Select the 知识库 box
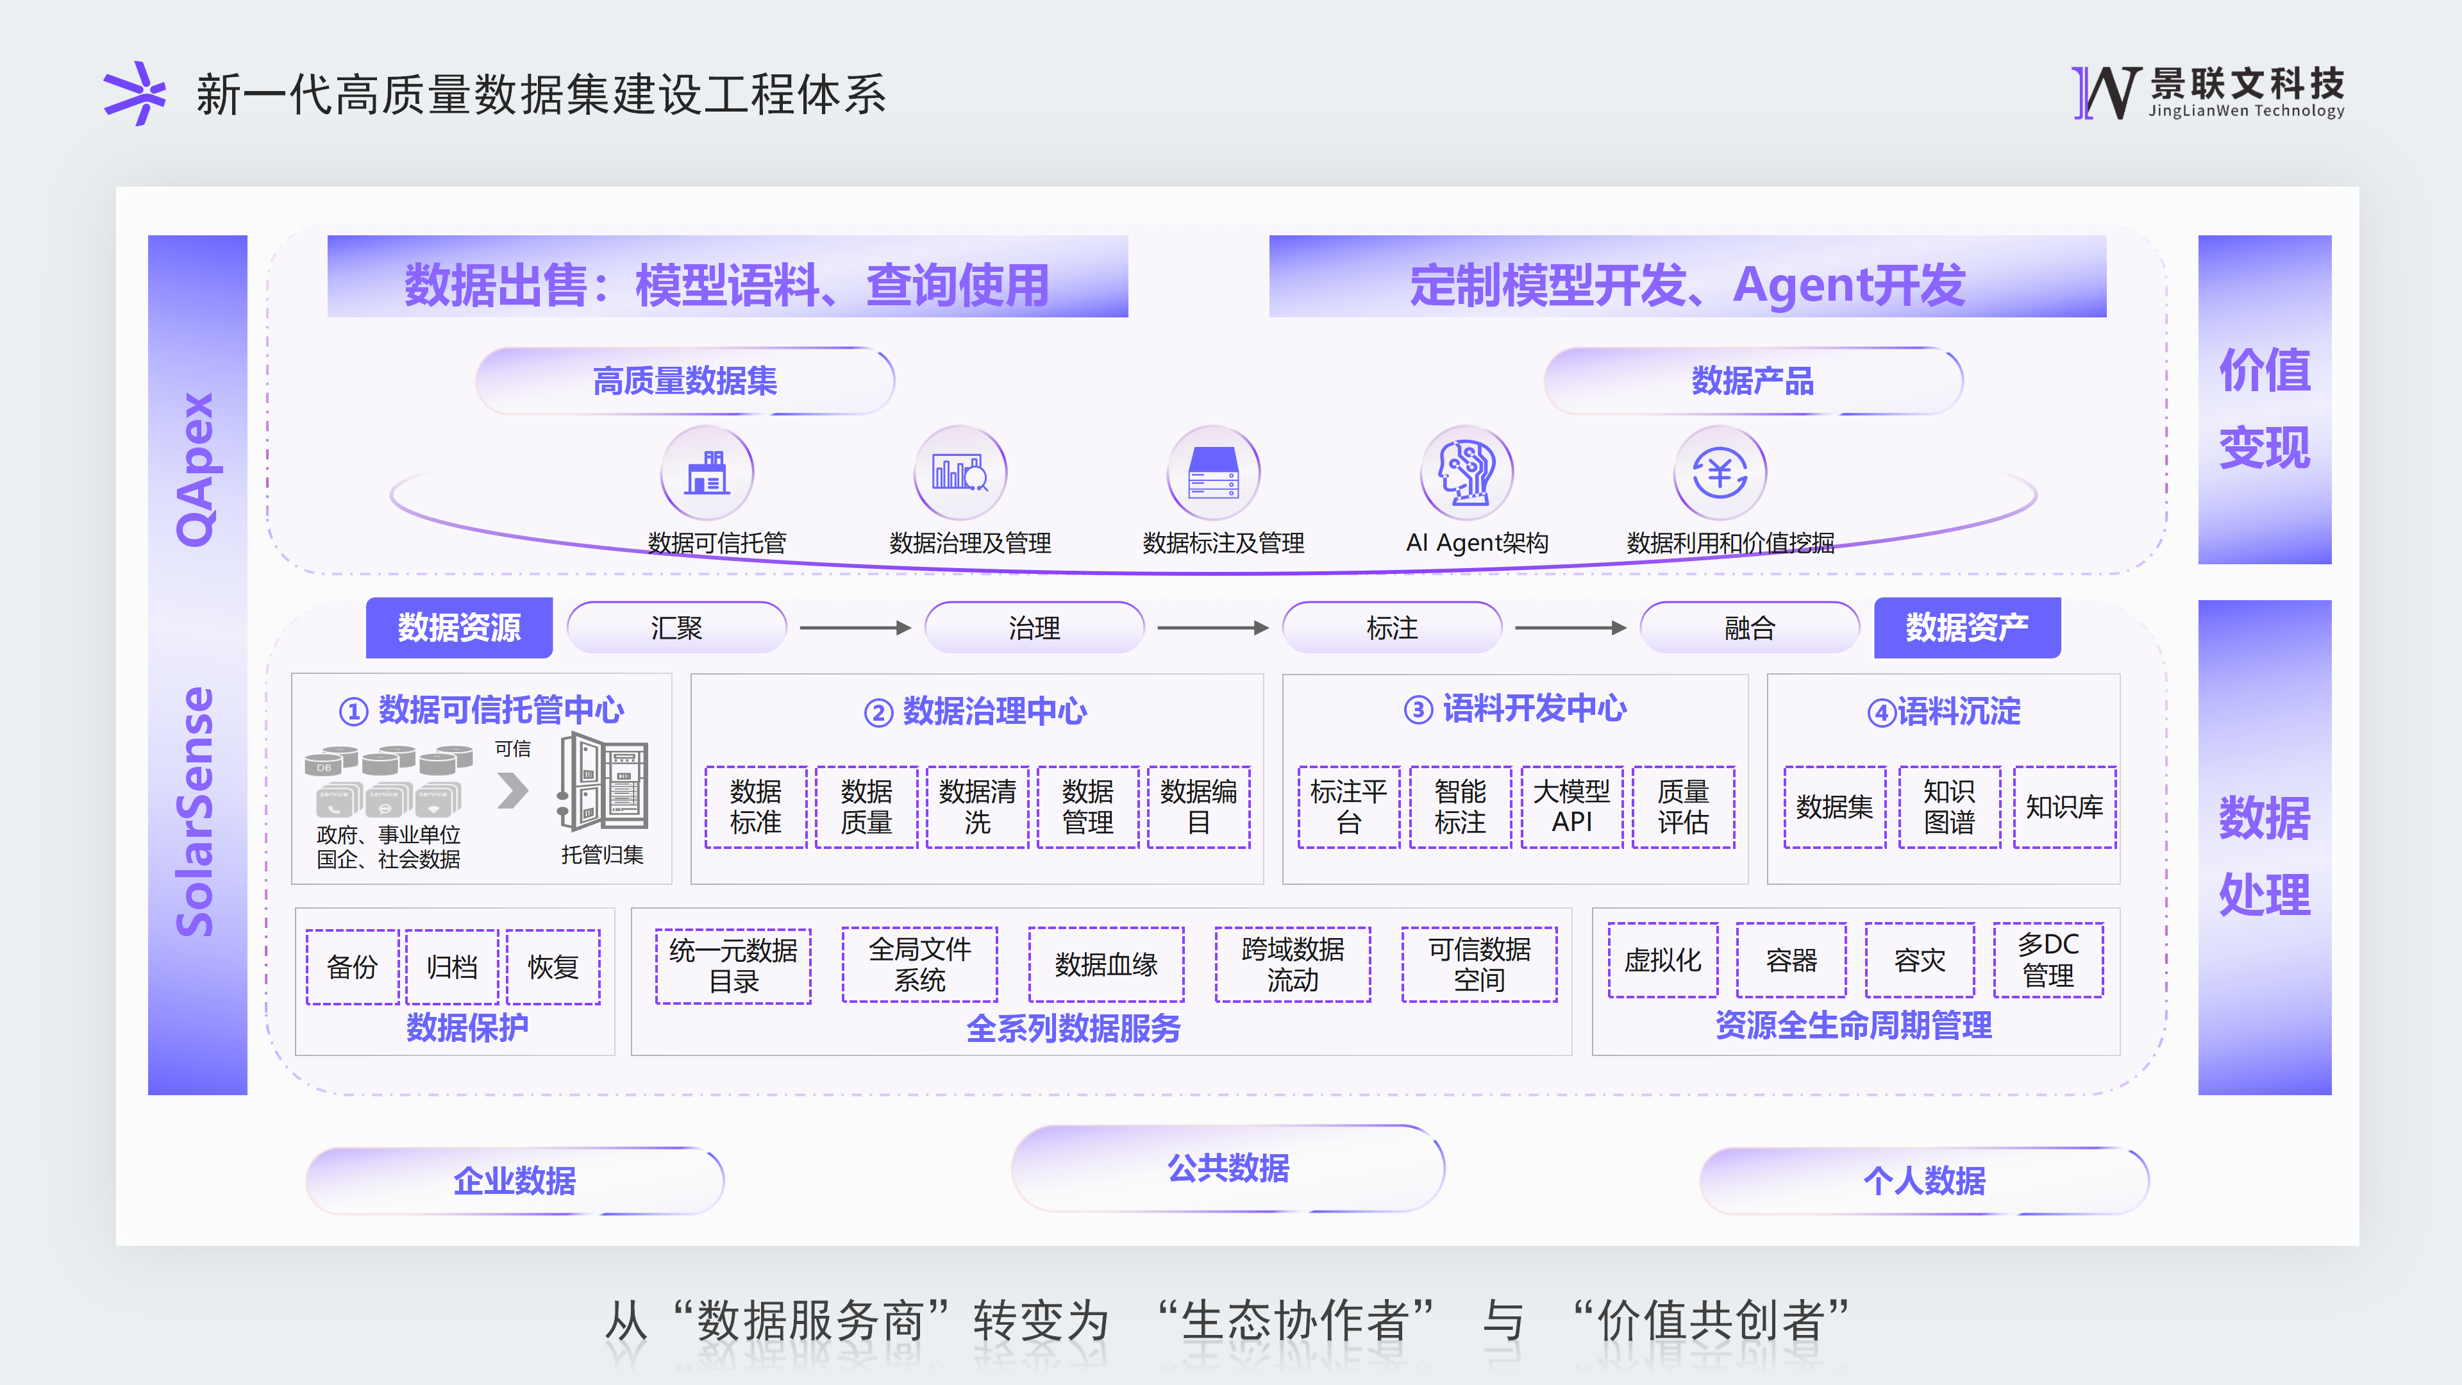Viewport: 2462px width, 1385px height. click(2064, 807)
